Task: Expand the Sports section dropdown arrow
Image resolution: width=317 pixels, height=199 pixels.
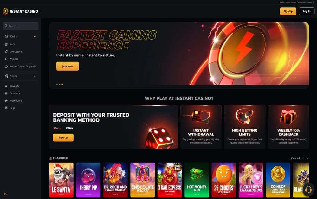Action: pos(35,76)
